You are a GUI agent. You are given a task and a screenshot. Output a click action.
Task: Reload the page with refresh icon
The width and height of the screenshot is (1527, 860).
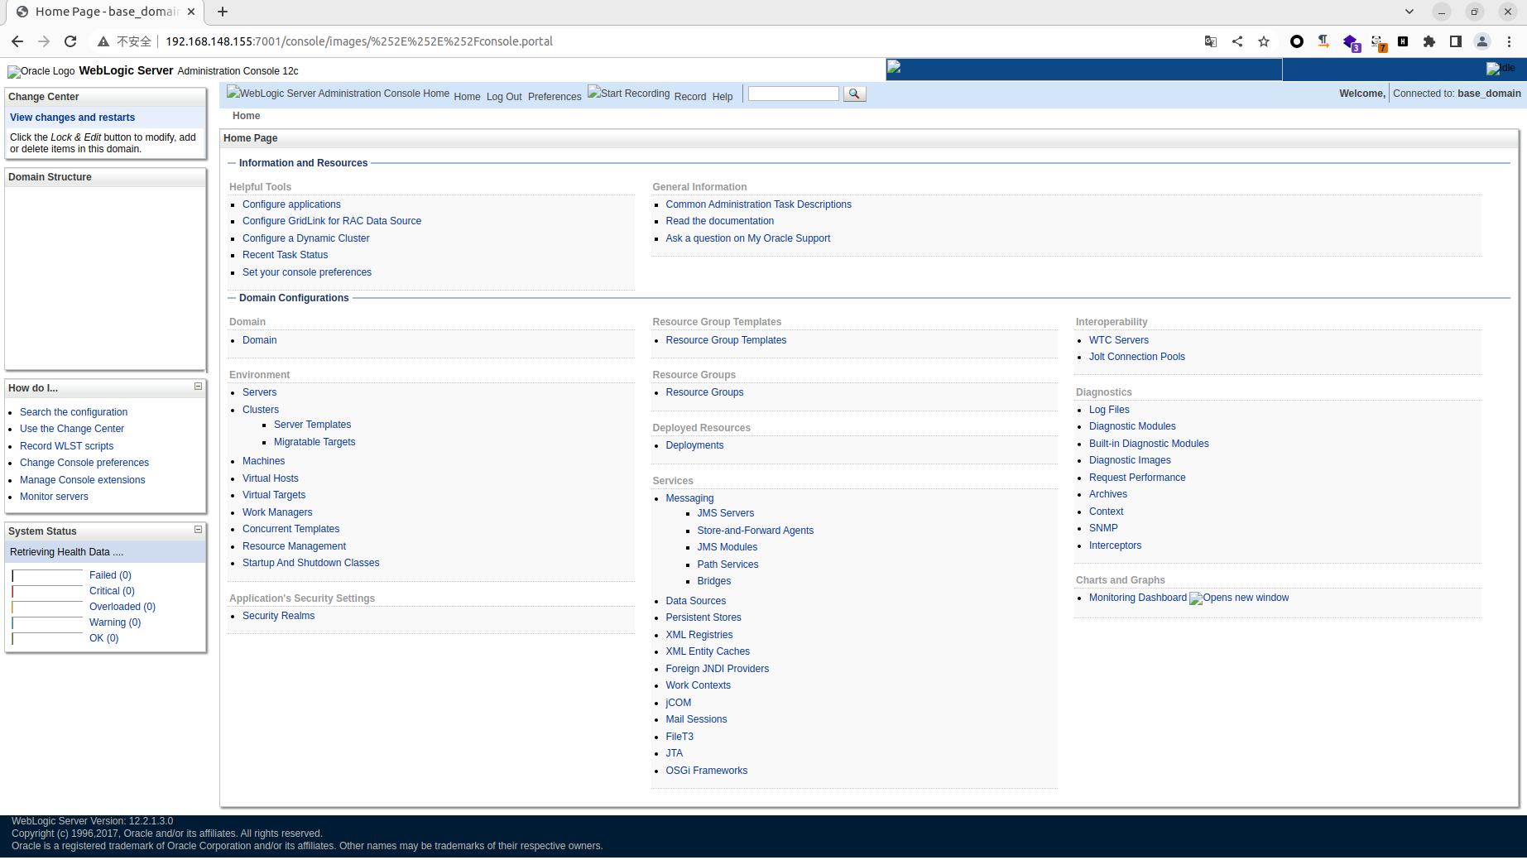click(x=70, y=41)
